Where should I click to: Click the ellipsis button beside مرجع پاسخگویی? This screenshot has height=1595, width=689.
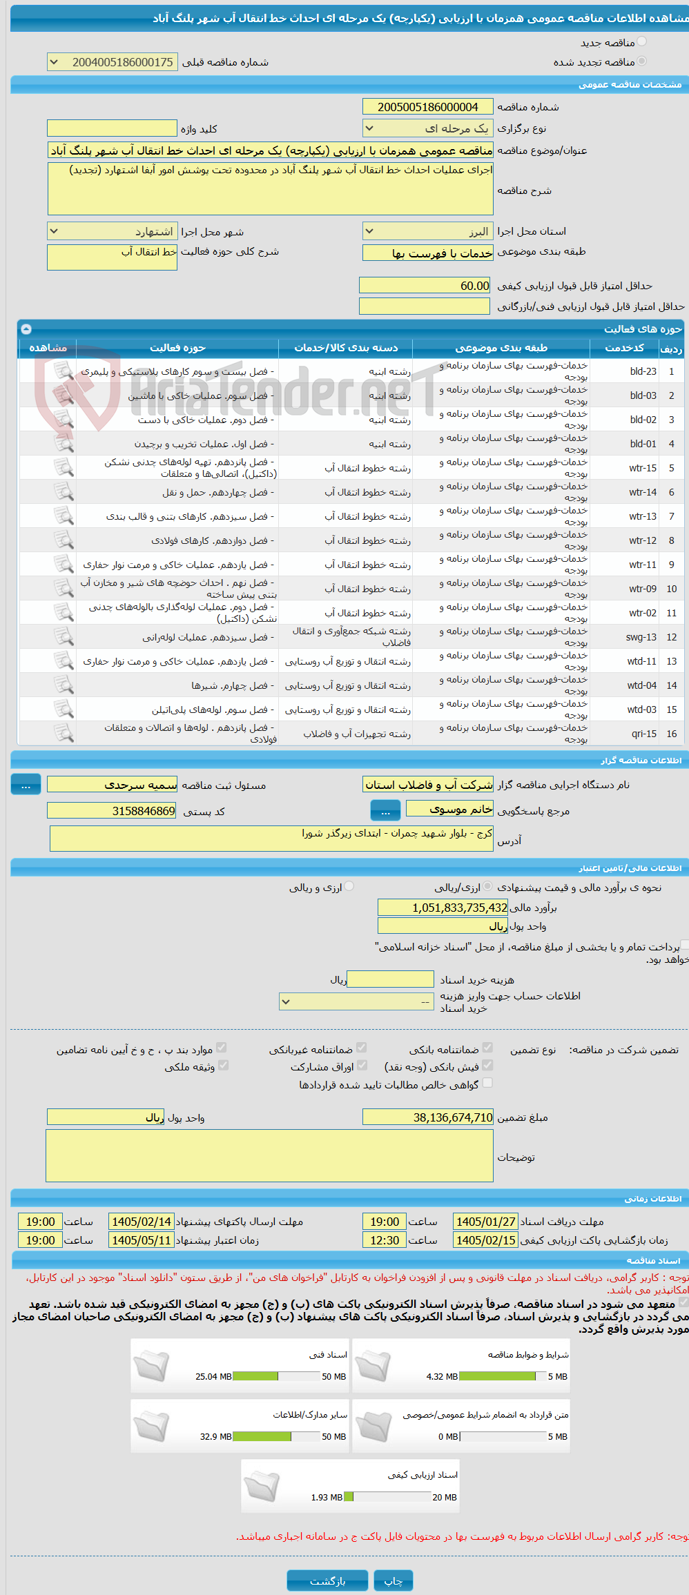point(385,810)
